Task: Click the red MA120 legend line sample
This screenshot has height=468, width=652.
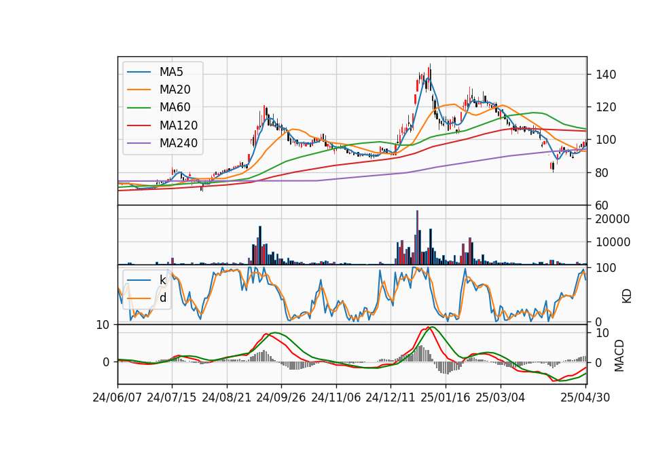Action: coord(139,125)
